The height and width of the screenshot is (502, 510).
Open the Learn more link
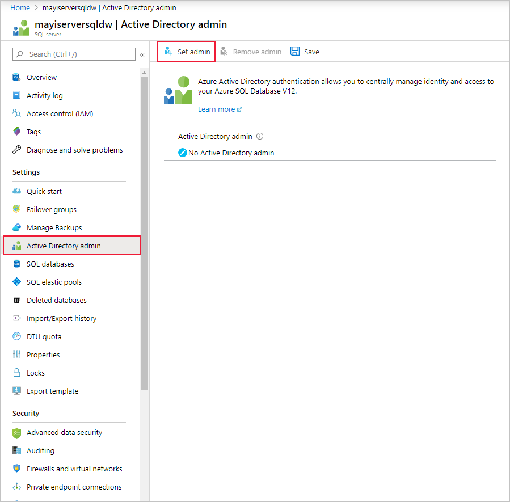click(x=220, y=109)
